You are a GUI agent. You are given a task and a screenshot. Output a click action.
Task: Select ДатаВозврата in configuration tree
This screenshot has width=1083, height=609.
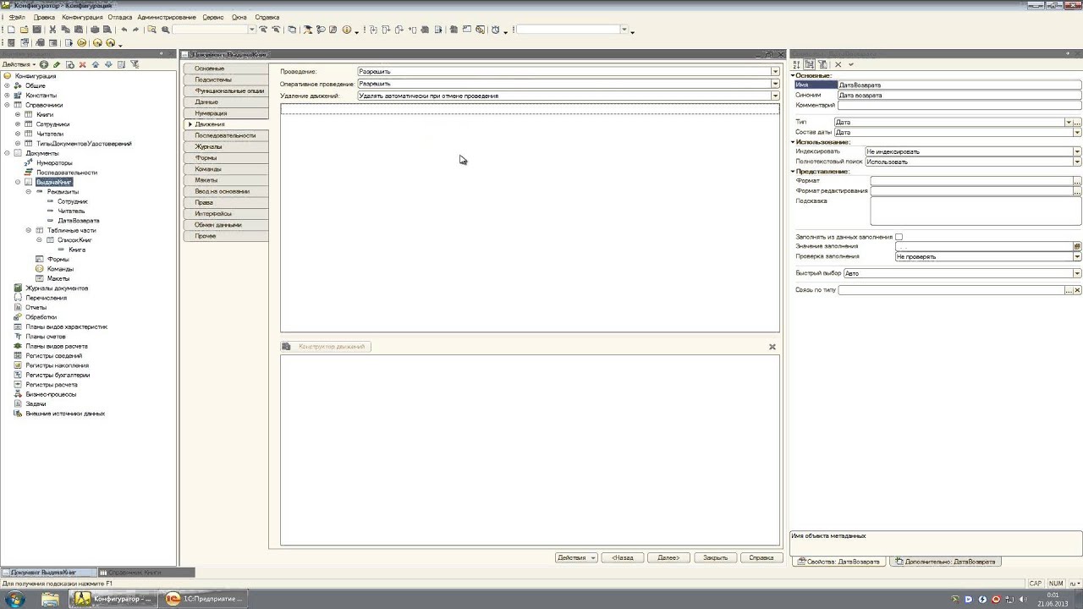78,221
